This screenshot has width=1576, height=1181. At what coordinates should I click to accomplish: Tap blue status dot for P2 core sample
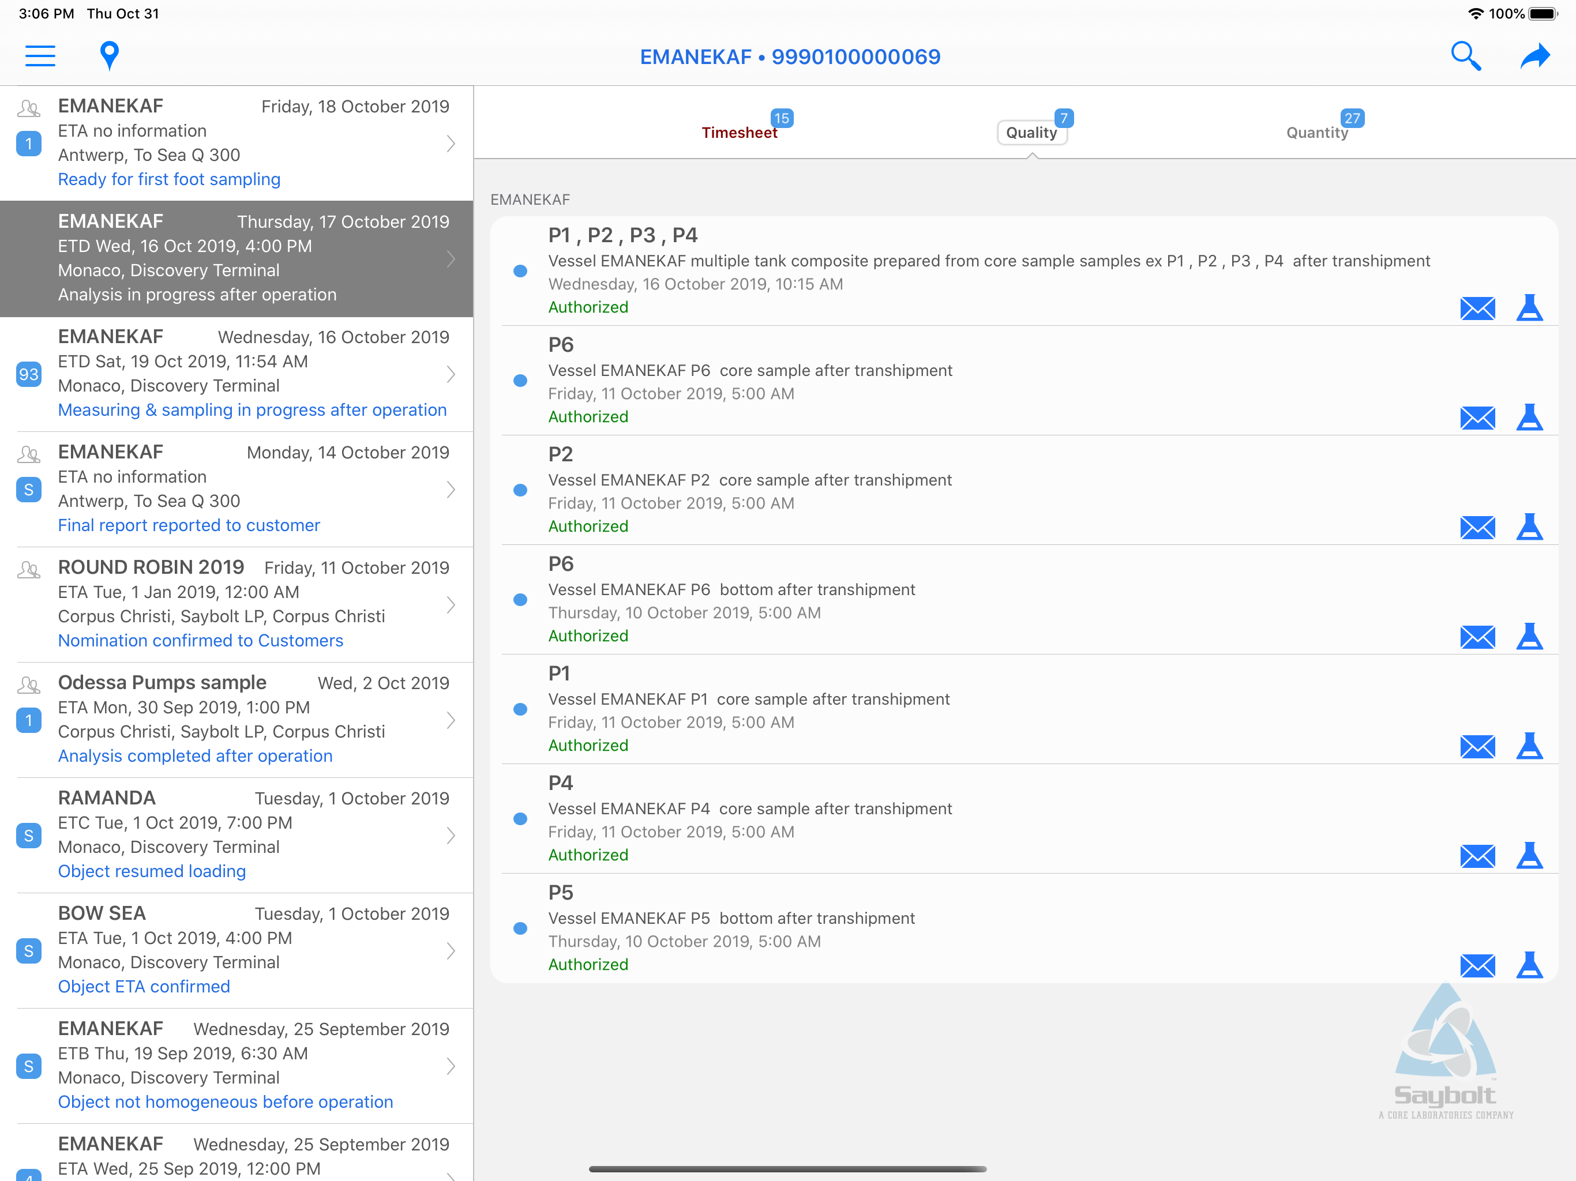point(520,491)
